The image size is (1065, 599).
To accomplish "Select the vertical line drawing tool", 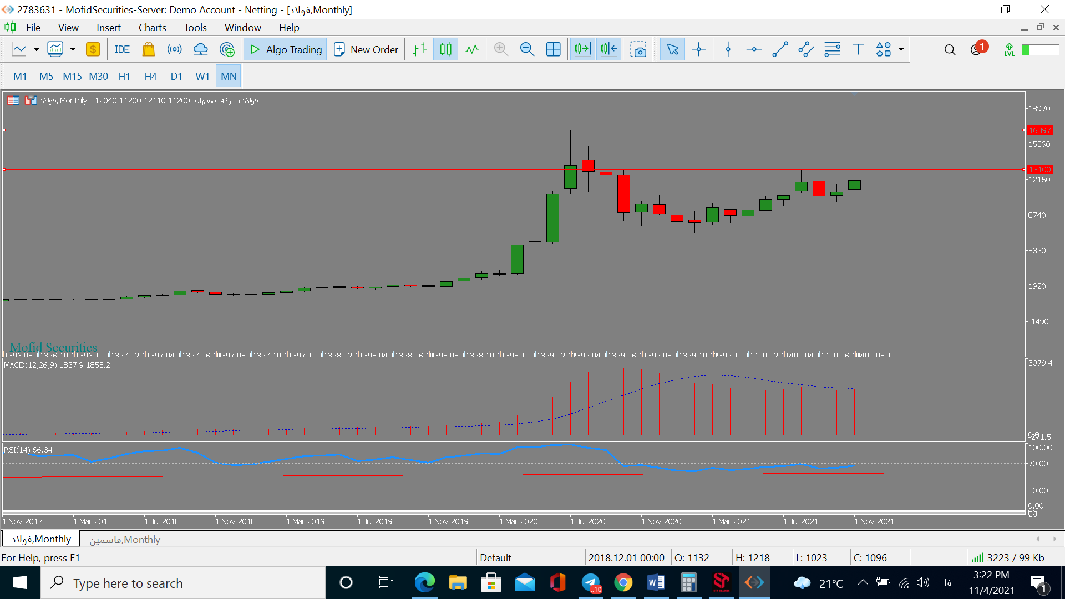I will coord(728,49).
